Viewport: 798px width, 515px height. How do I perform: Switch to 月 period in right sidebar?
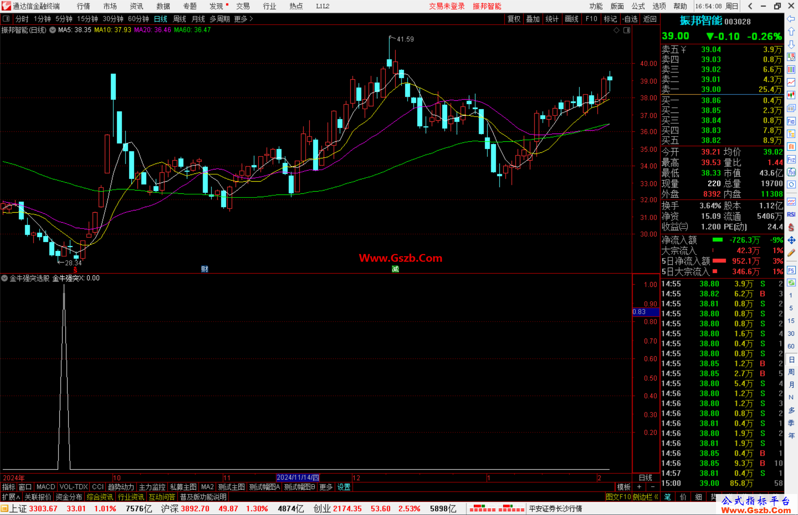click(791, 385)
